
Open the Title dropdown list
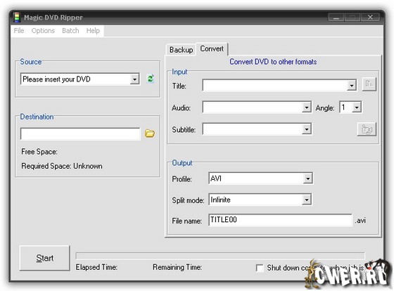pyautogui.click(x=352, y=86)
